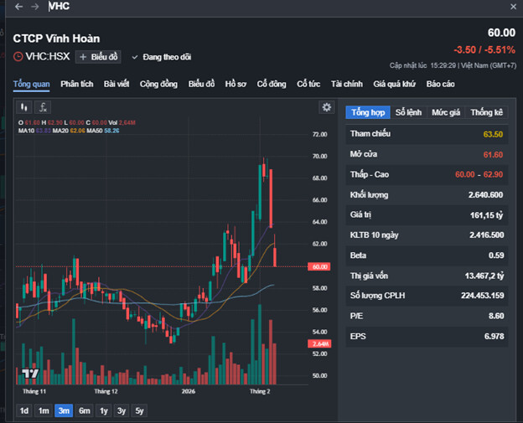The image size is (523, 423).
Task: Click the Beta value 0.59
Action: pos(496,255)
